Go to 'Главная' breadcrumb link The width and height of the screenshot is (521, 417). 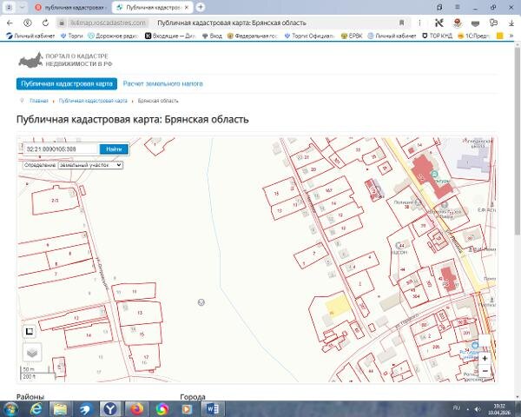point(39,101)
